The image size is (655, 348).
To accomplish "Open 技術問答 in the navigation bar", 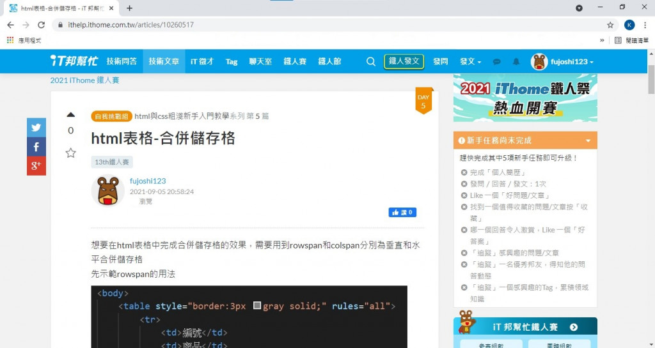I will click(x=122, y=61).
